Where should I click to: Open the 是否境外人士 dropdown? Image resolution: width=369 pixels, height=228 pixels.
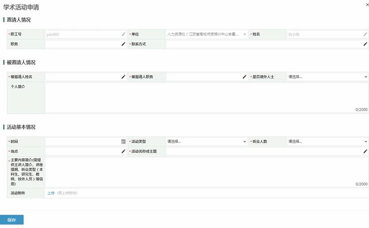pyautogui.click(x=365, y=77)
